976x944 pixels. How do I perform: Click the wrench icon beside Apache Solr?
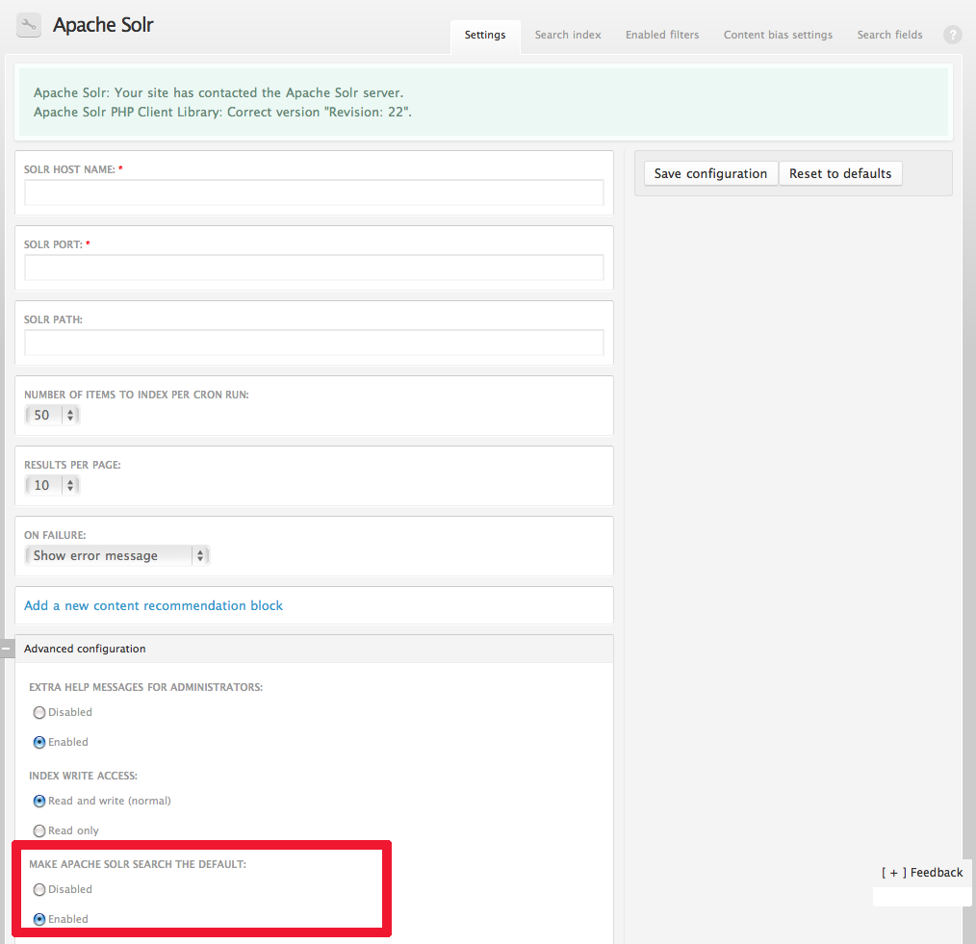pos(29,26)
